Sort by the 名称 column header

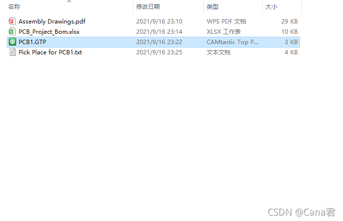click(x=14, y=7)
